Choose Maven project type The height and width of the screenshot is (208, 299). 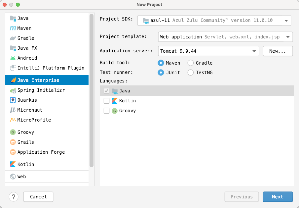tap(47, 28)
